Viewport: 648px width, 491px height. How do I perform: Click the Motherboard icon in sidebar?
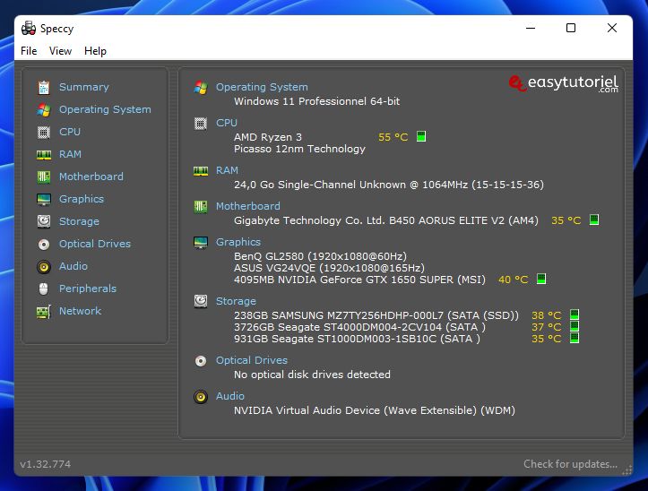[43, 177]
